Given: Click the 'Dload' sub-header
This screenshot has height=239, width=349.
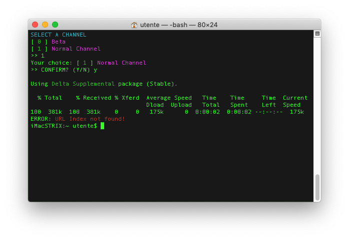Looking at the screenshot, I should pyautogui.click(x=155, y=105).
